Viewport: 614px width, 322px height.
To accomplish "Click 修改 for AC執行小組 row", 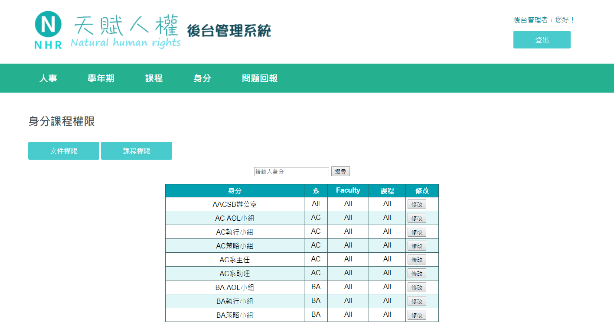I will pyautogui.click(x=417, y=232).
